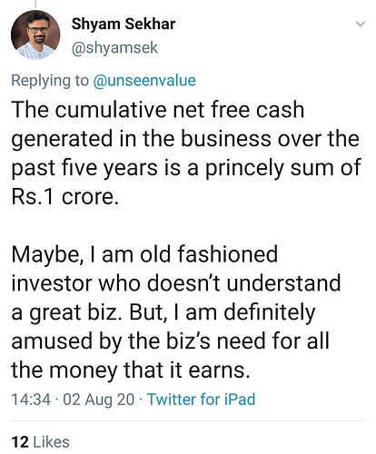Expand the tweet options chevron
Screen dimensions: 376x454
coord(360,24)
